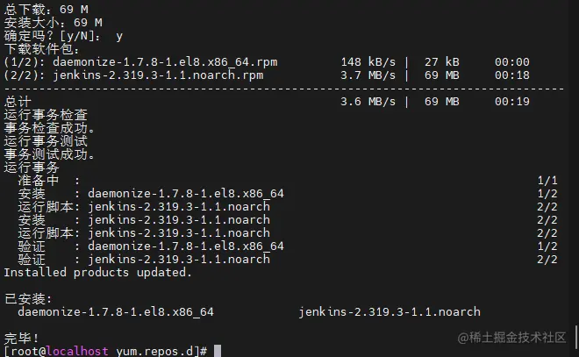Viewport: 579px width, 357px height.
Task: Click the 总计 total row label
Action: click(18, 102)
